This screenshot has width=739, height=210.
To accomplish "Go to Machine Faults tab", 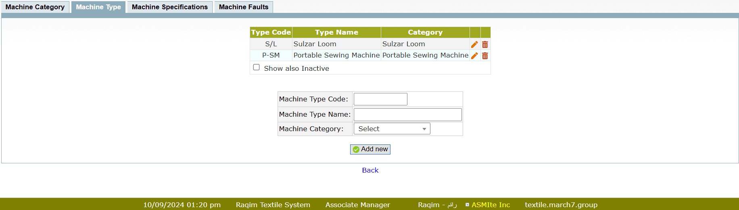I will click(243, 7).
